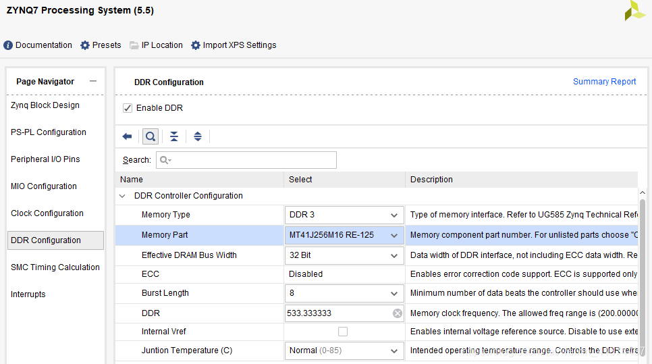Collapse the Page Navigator with minus icon
This screenshot has height=364, width=652.
point(93,81)
